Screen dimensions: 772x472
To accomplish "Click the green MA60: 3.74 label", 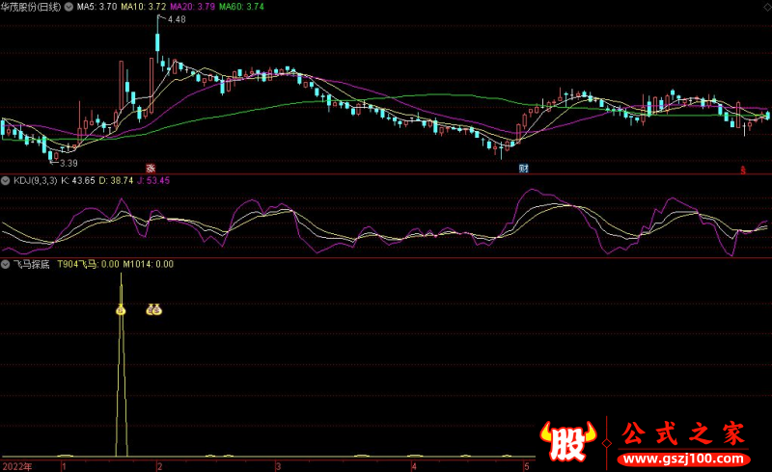I will tap(241, 7).
